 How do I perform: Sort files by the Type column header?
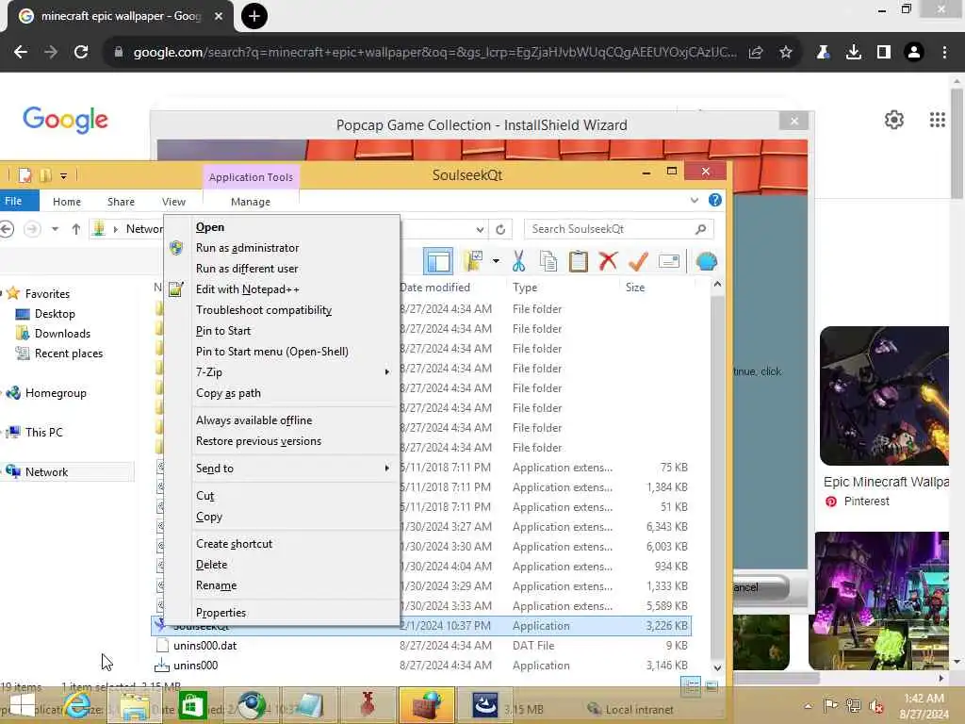click(x=525, y=288)
